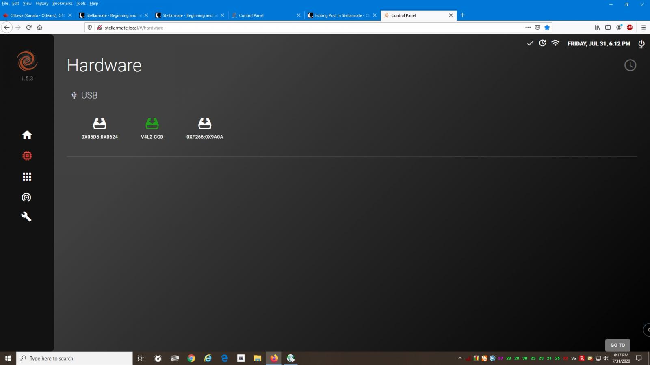Open the View menu
The height and width of the screenshot is (365, 650).
pos(27,3)
